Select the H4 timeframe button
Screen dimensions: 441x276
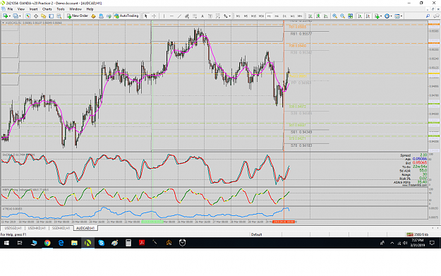tap(277, 16)
